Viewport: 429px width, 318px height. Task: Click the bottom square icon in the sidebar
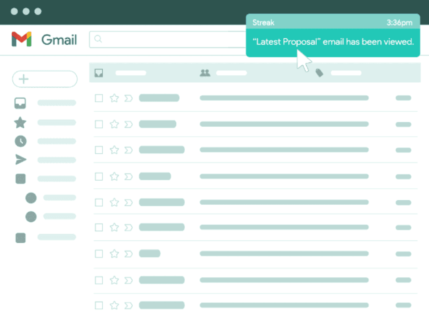20,238
